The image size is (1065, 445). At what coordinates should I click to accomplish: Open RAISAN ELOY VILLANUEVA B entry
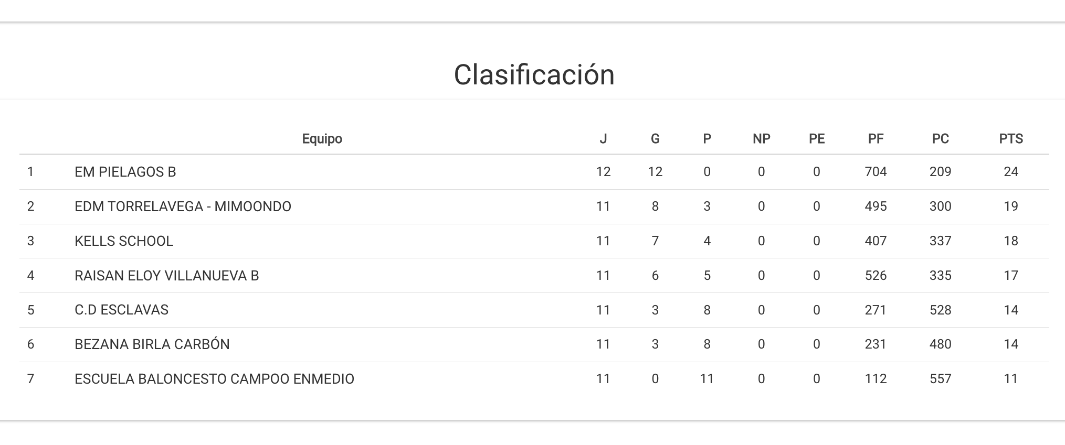(167, 276)
